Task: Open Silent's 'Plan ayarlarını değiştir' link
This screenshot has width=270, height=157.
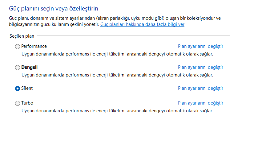Action: [200, 88]
